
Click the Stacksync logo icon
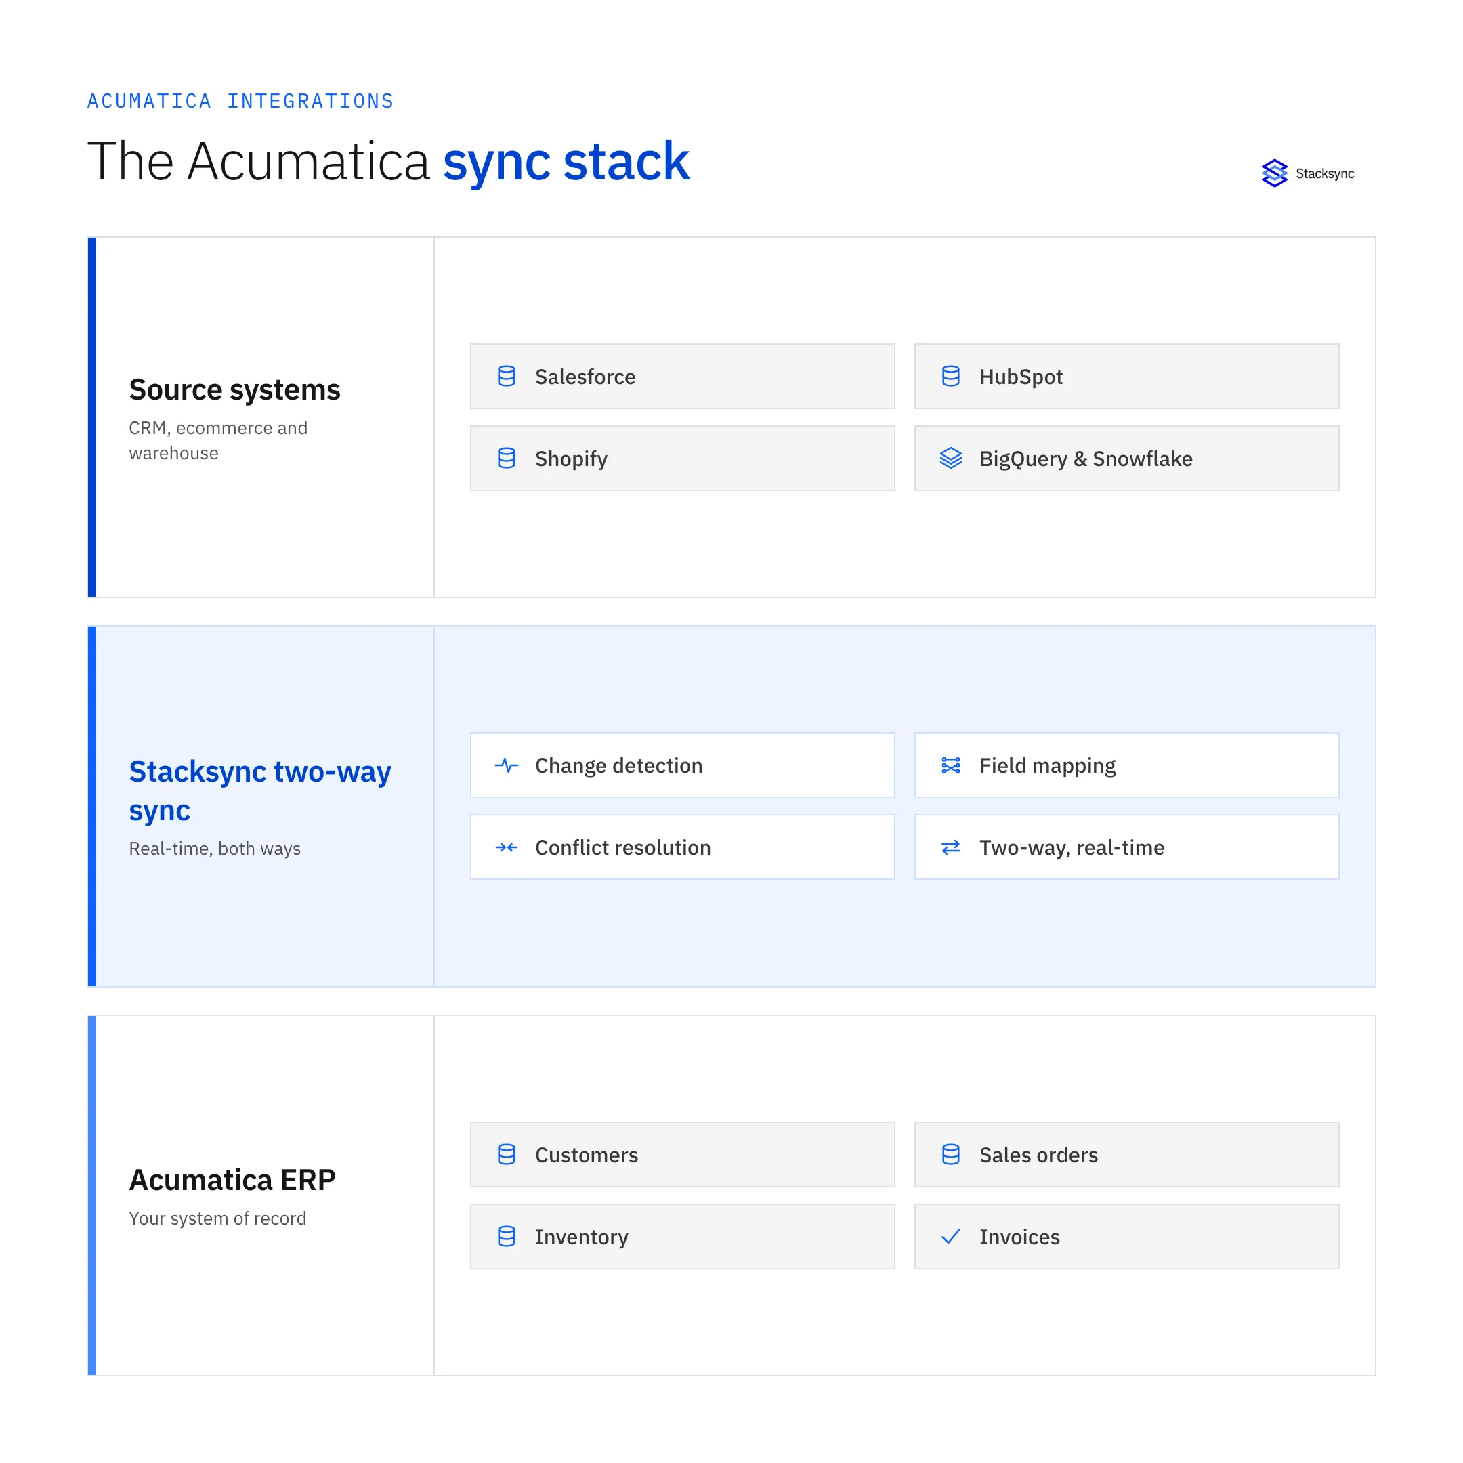[x=1275, y=173]
